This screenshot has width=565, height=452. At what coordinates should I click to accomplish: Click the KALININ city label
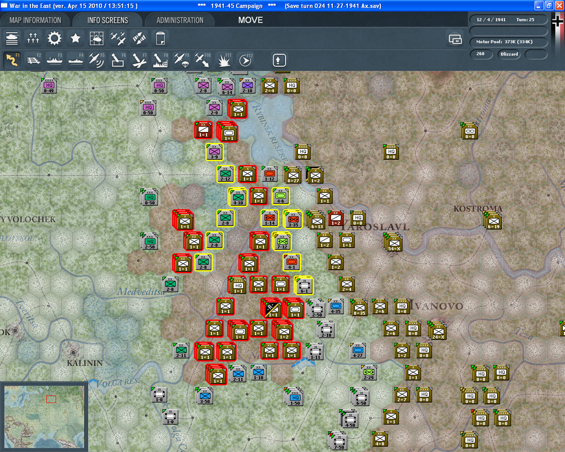[x=85, y=363]
